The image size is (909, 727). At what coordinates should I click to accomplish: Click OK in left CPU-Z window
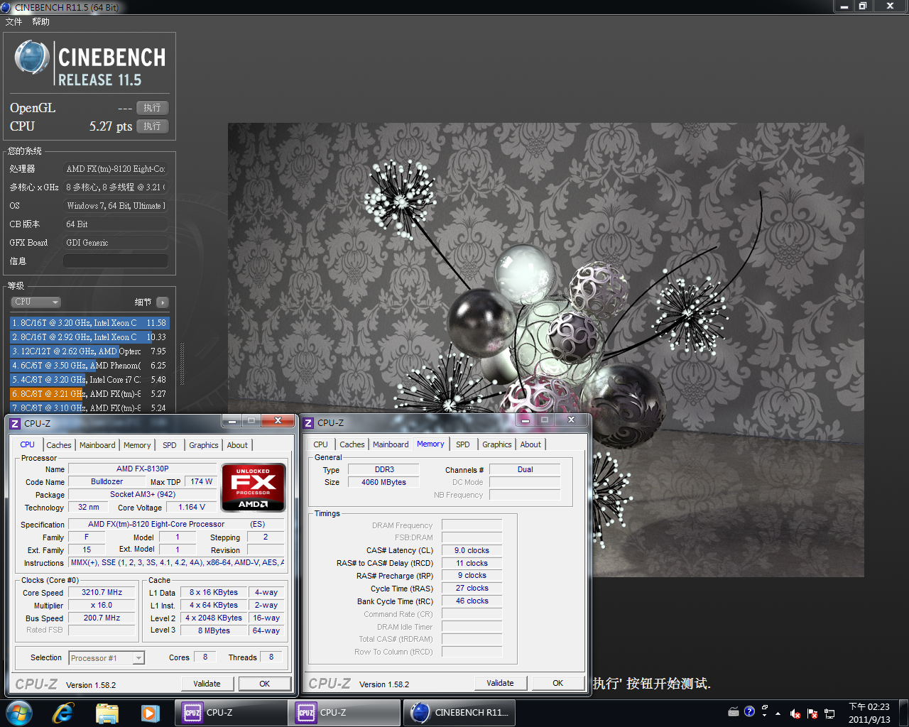click(x=265, y=684)
